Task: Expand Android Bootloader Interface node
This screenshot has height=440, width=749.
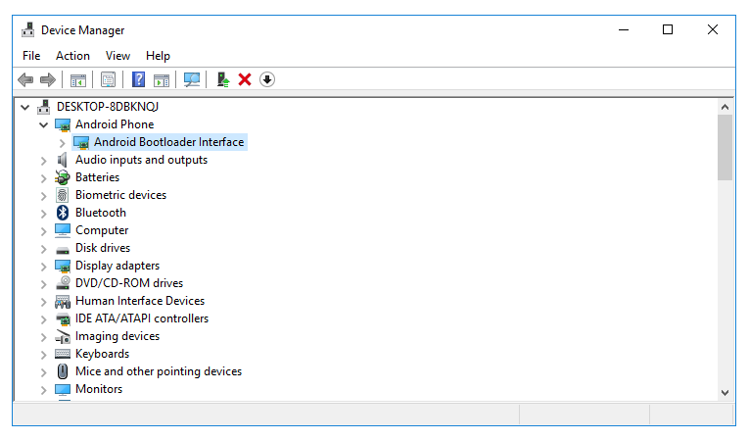Action: click(x=62, y=143)
